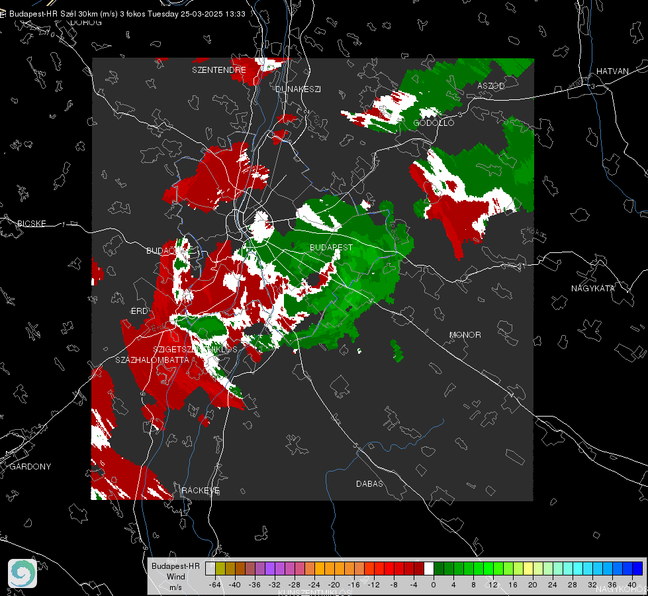Click the radar title text with date 25-03-2025
The image size is (648, 596).
pos(127,14)
